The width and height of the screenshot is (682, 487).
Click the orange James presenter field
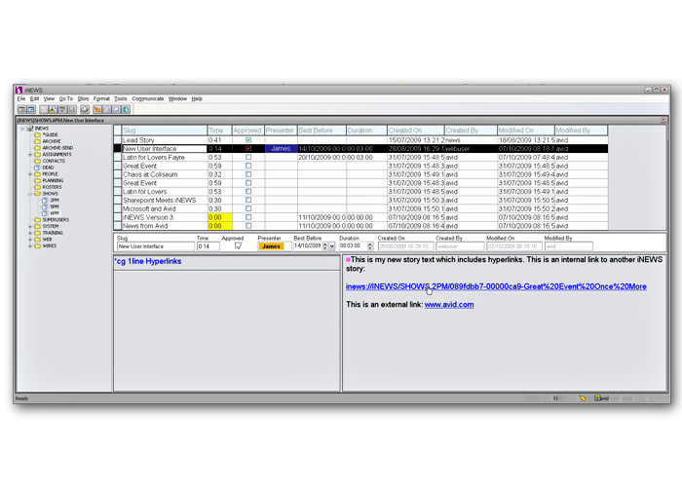pyautogui.click(x=271, y=246)
